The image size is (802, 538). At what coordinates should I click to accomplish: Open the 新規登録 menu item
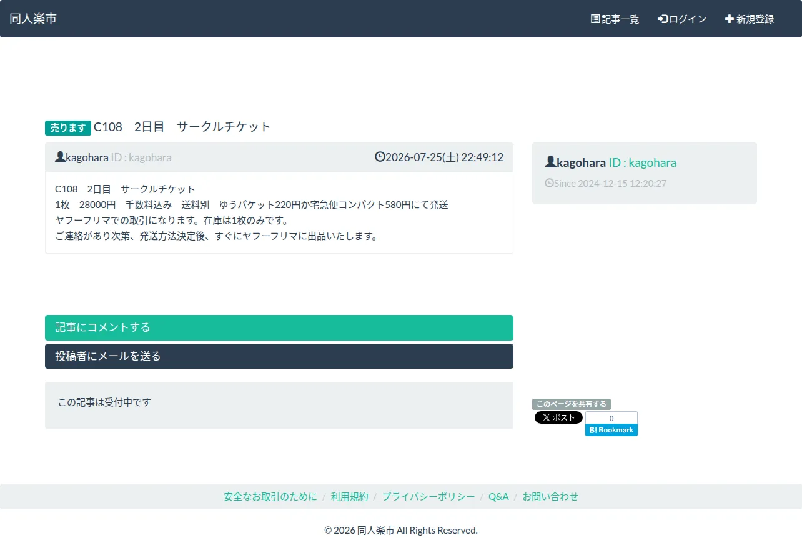(x=750, y=19)
